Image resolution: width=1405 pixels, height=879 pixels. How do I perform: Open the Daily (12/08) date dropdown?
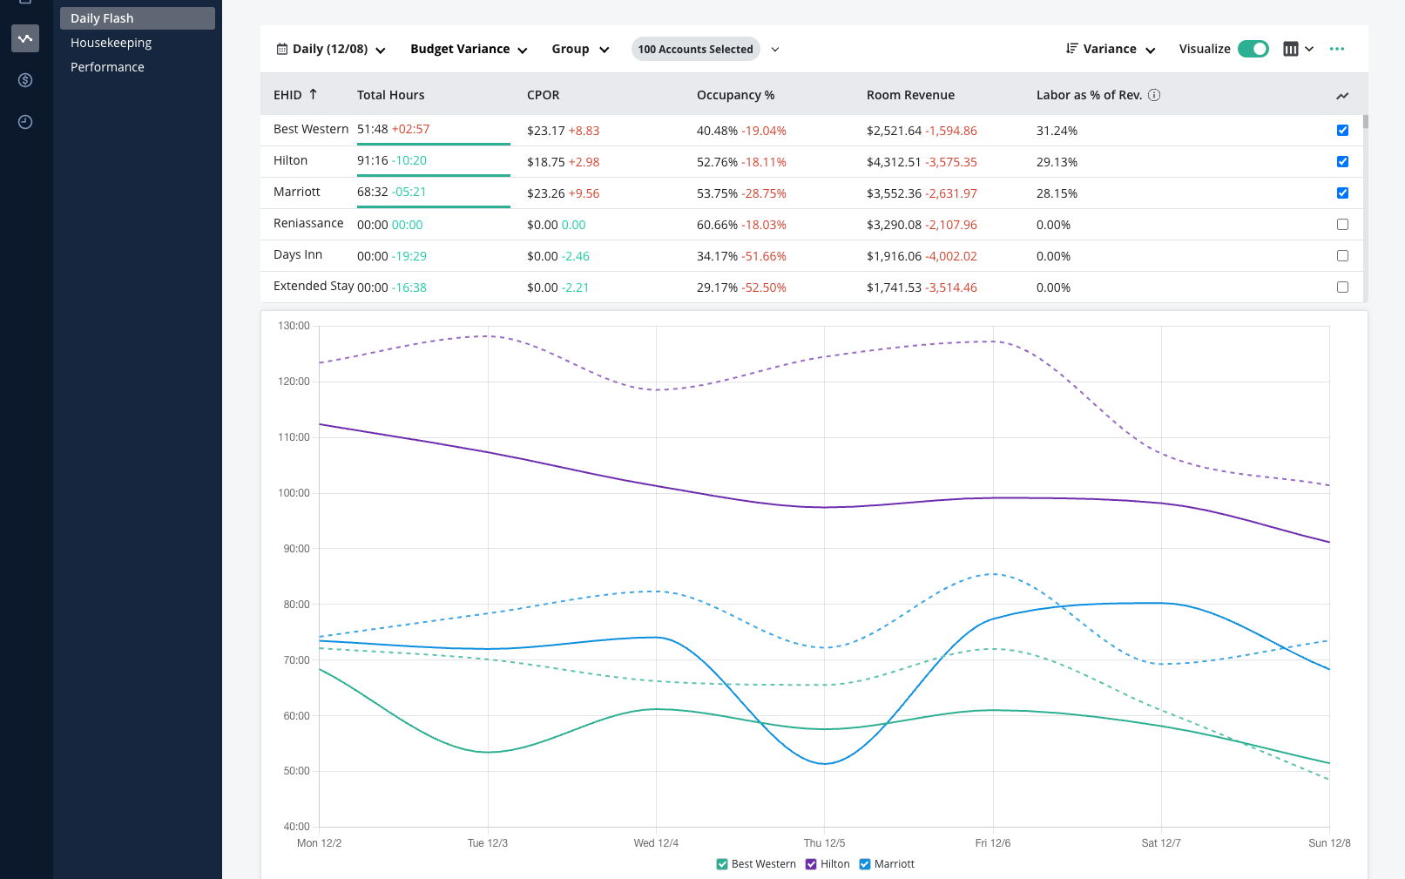tap(331, 50)
